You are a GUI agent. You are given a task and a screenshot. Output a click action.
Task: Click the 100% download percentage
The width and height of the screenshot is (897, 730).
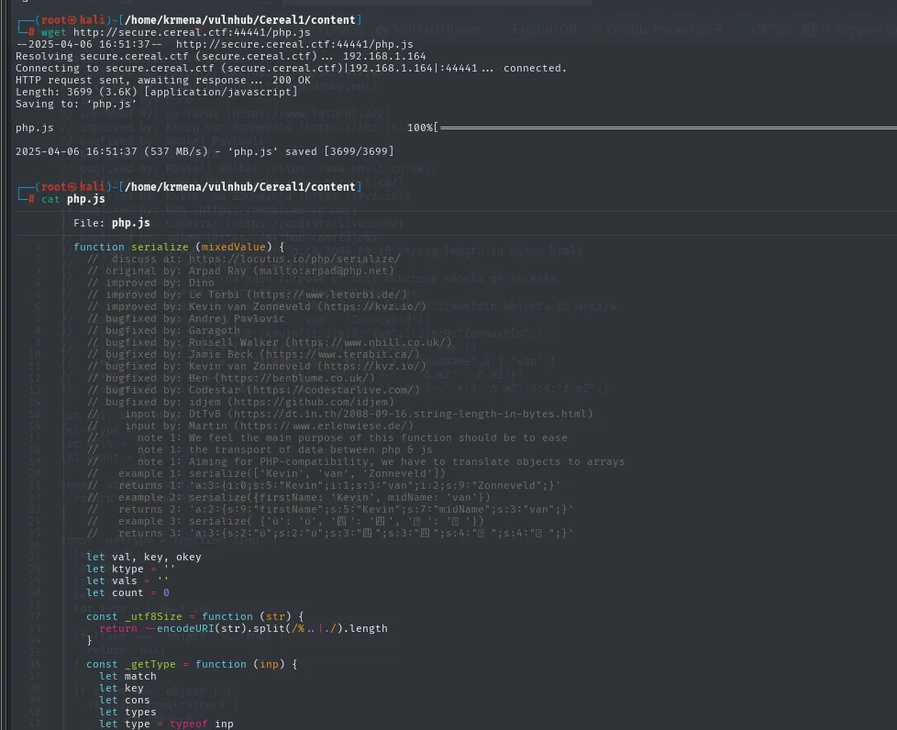pyautogui.click(x=420, y=127)
